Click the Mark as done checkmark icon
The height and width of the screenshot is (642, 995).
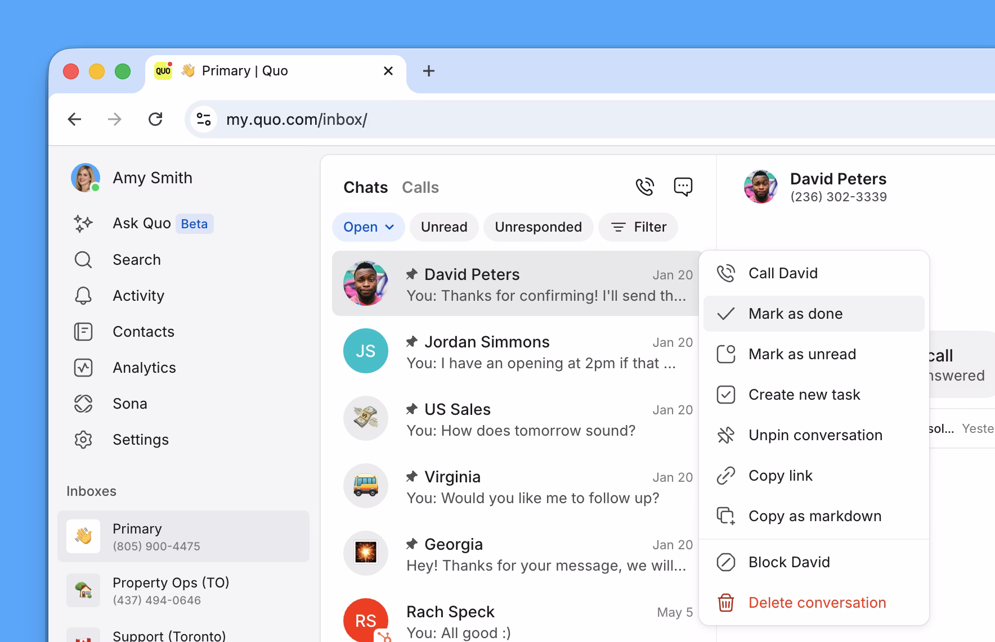pos(726,314)
